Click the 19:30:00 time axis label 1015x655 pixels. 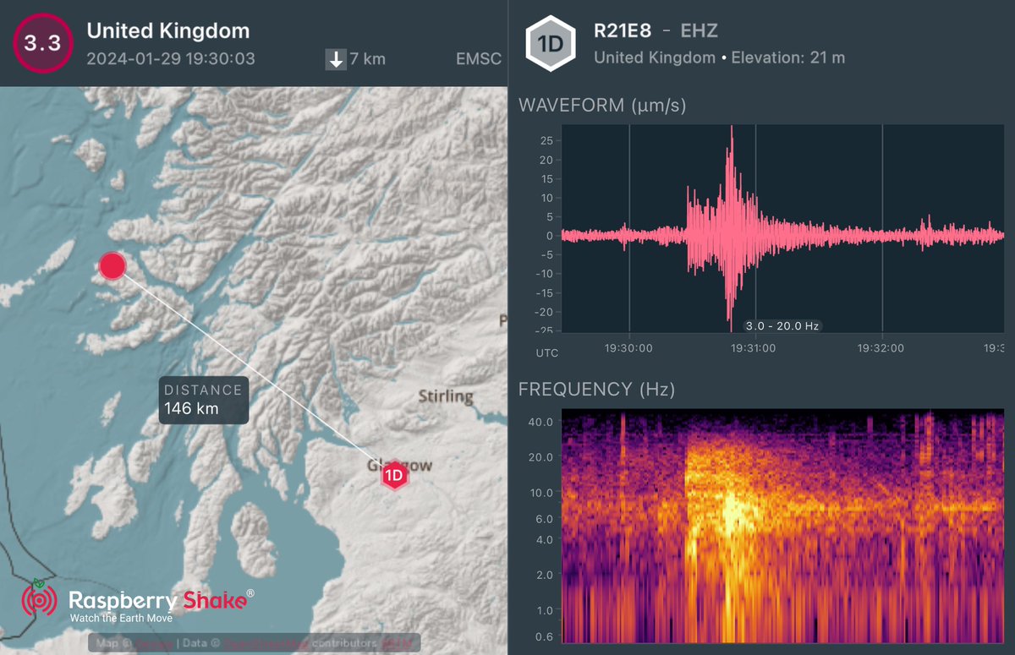point(629,348)
